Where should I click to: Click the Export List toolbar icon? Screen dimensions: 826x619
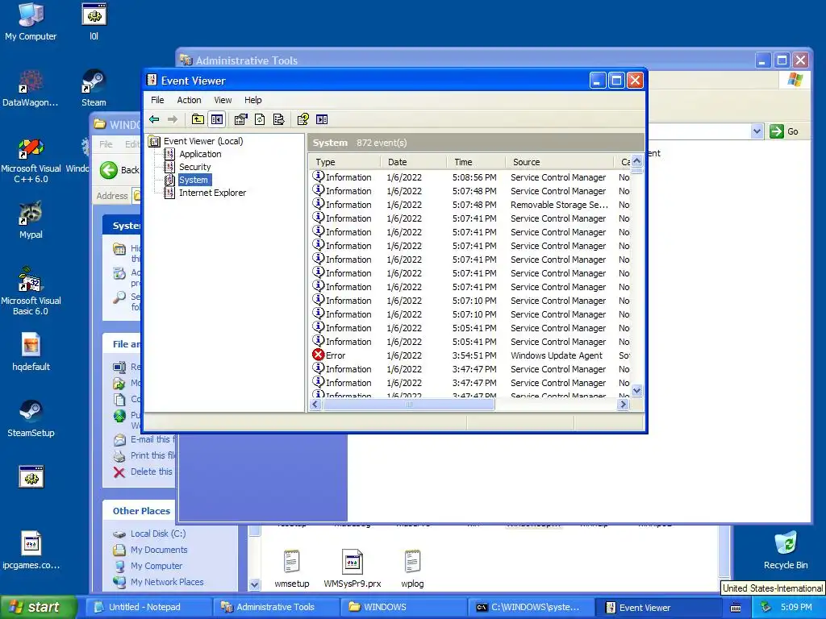coord(278,119)
